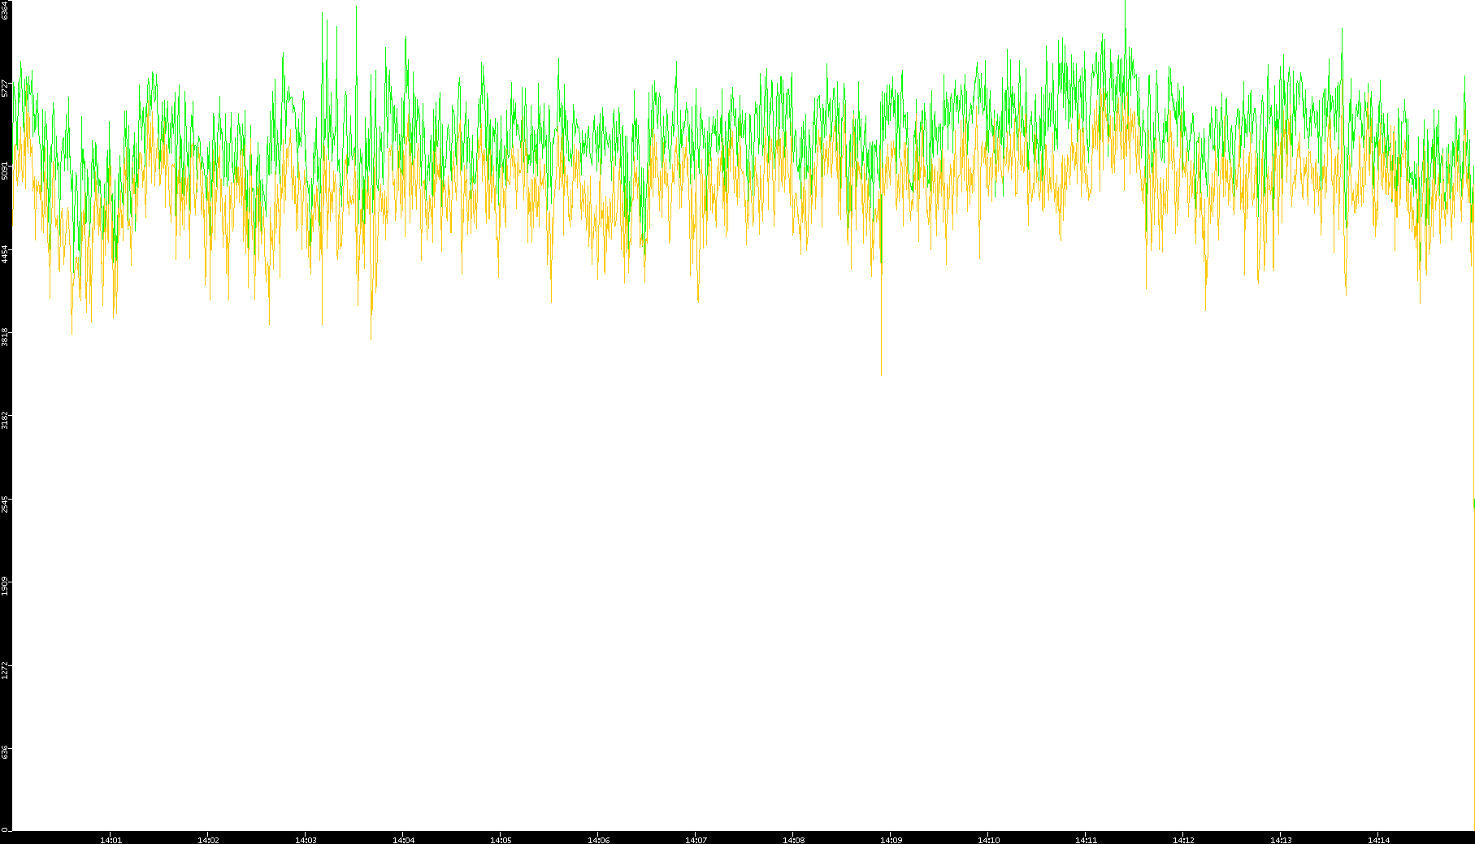Viewport: 1475px width, 844px height.
Task: Jump to the 14:07 time label
Action: [696, 839]
